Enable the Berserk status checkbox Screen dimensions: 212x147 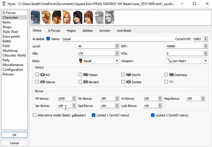tap(80, 81)
